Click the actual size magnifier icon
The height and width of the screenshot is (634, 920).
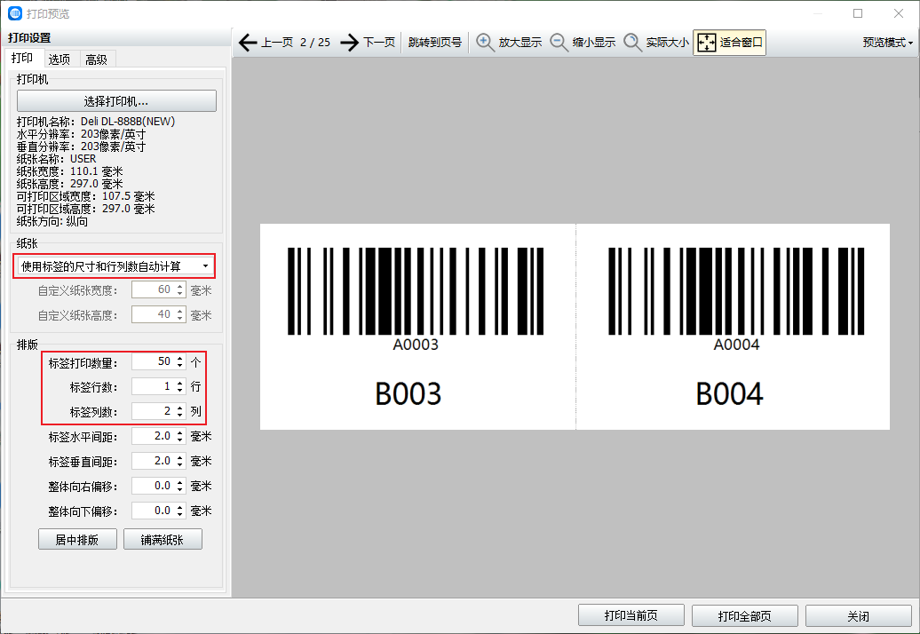632,43
